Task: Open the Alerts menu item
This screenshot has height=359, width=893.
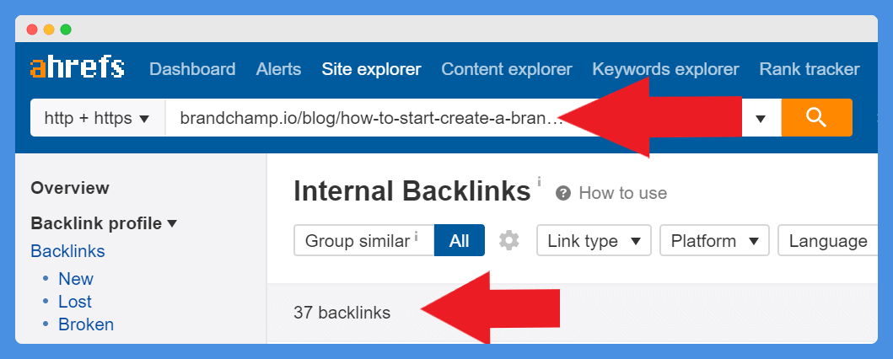Action: [x=278, y=69]
